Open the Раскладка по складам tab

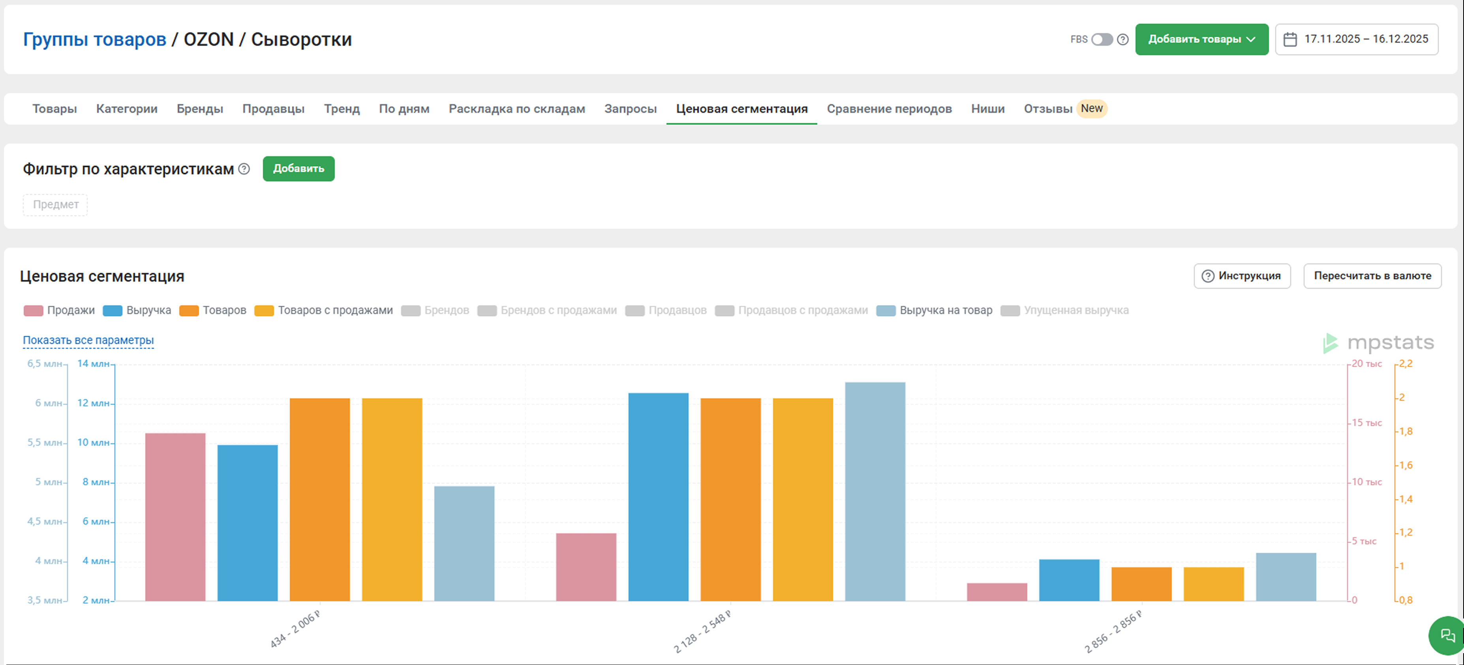(x=516, y=108)
